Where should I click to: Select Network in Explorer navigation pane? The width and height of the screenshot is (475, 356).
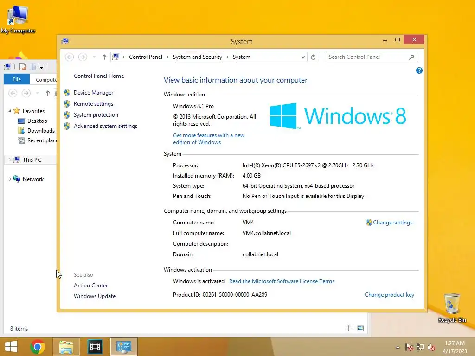33,179
